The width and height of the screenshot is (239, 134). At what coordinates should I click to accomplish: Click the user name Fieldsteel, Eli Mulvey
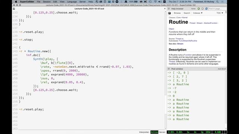(204, 1)
